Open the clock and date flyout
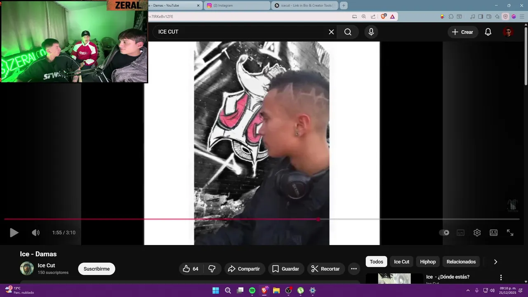The width and height of the screenshot is (528, 297). (508, 290)
